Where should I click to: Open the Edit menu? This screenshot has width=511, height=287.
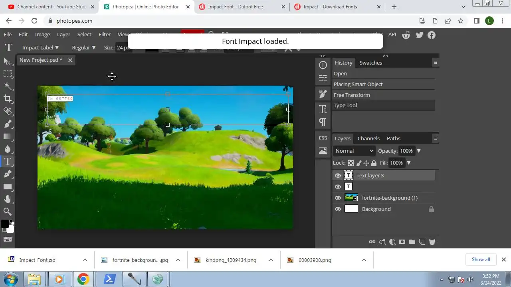tap(23, 35)
